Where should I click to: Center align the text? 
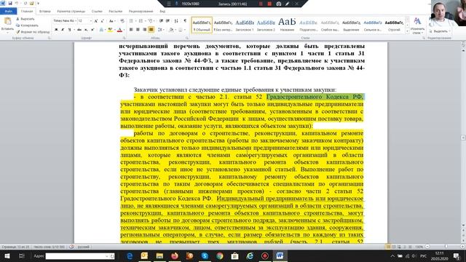(138, 30)
